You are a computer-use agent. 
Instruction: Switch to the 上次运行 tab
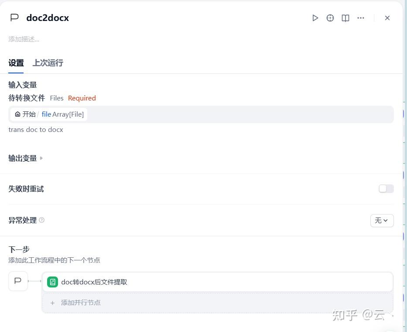tap(48, 63)
